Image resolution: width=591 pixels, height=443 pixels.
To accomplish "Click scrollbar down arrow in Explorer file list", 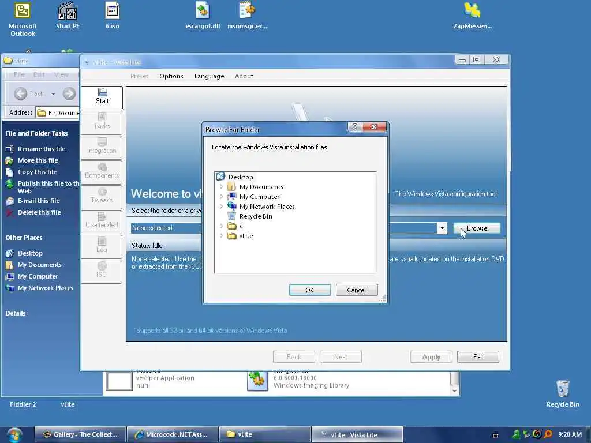I will point(455,391).
